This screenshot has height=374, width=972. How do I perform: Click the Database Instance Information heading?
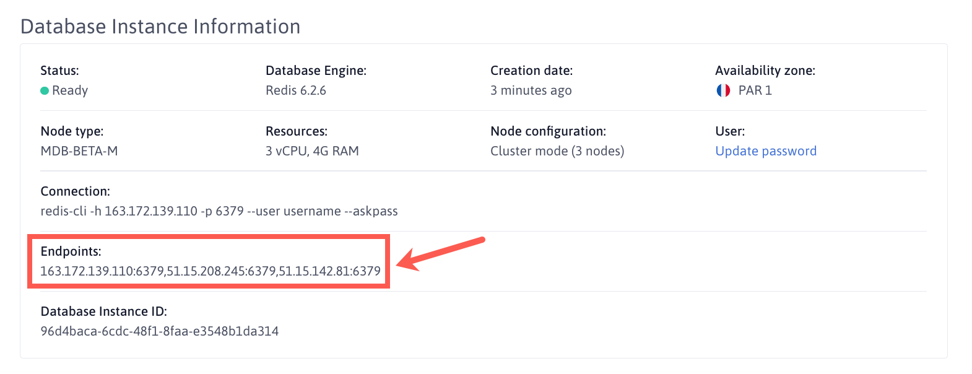click(160, 27)
